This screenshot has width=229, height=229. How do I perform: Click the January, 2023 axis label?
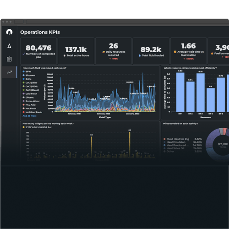[133, 114]
